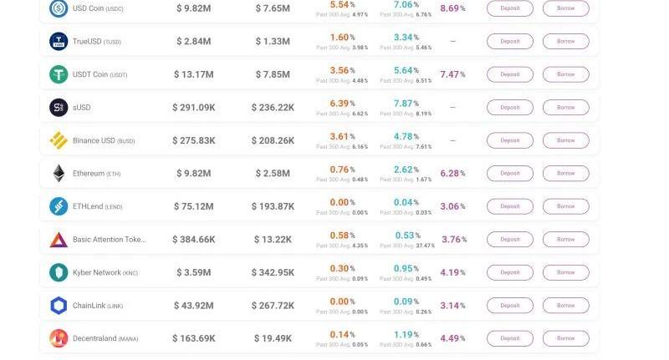Click the Ethereum diamond icon
This screenshot has height=360, width=669.
coord(59,173)
